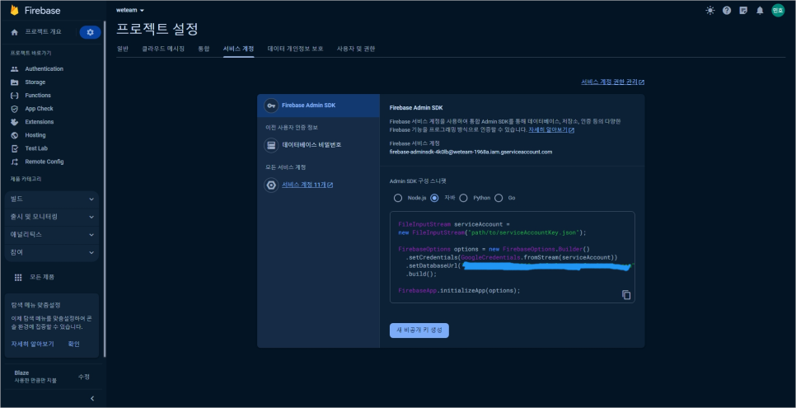Click the Functions brackets icon
Screen dimensions: 796x408
pos(14,96)
